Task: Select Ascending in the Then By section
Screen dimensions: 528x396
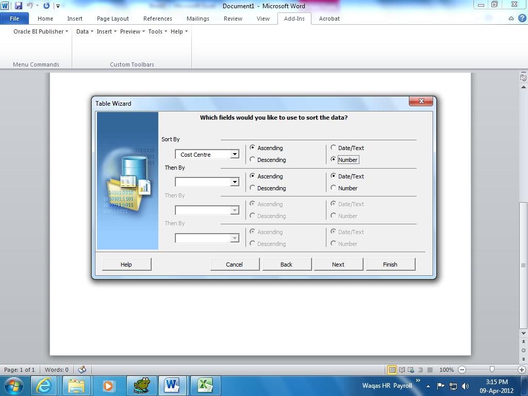Action: click(x=252, y=176)
